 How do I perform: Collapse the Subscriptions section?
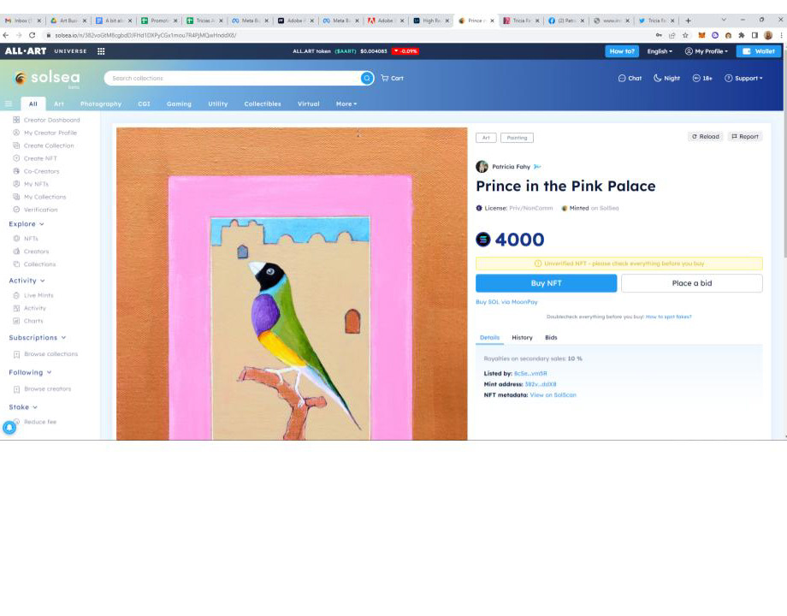click(38, 338)
